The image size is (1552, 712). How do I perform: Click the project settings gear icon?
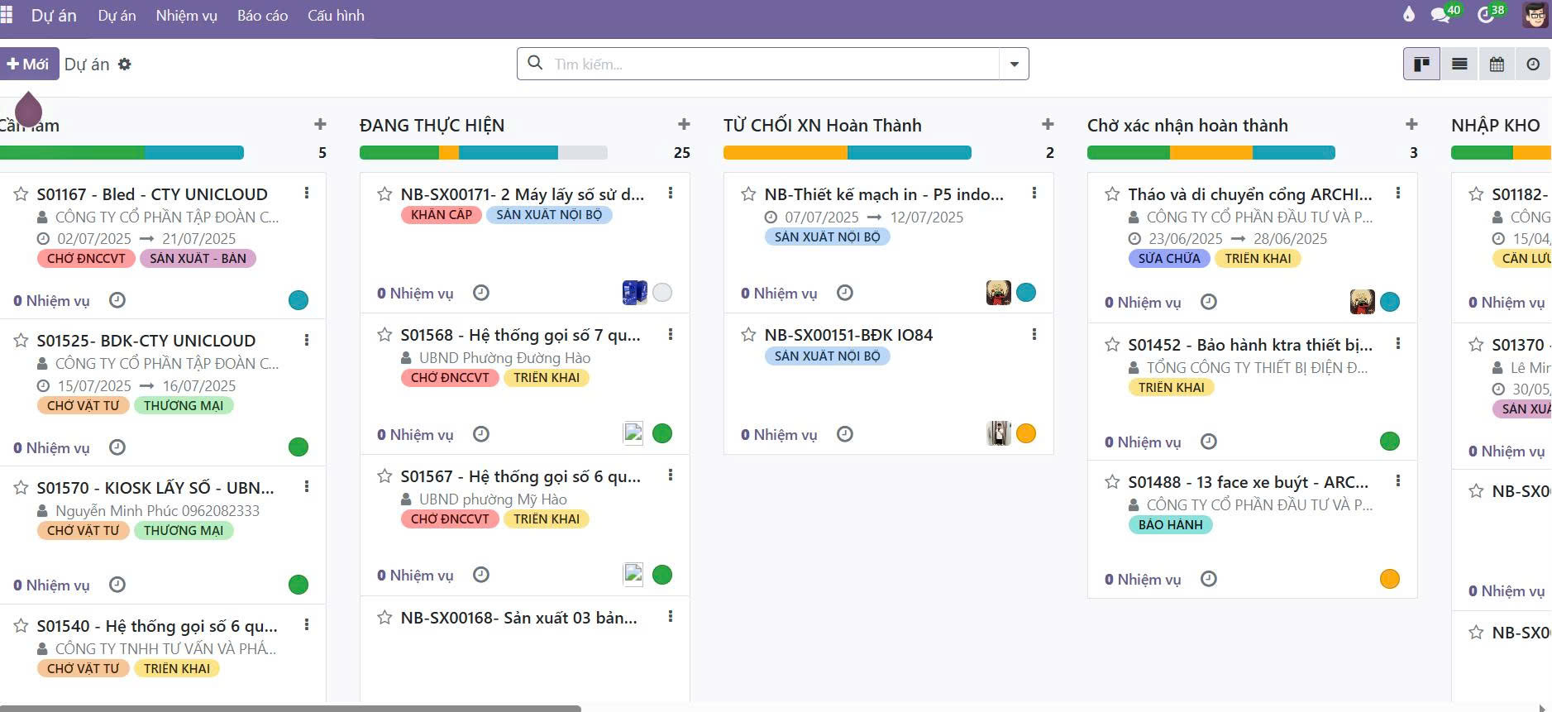click(x=125, y=65)
